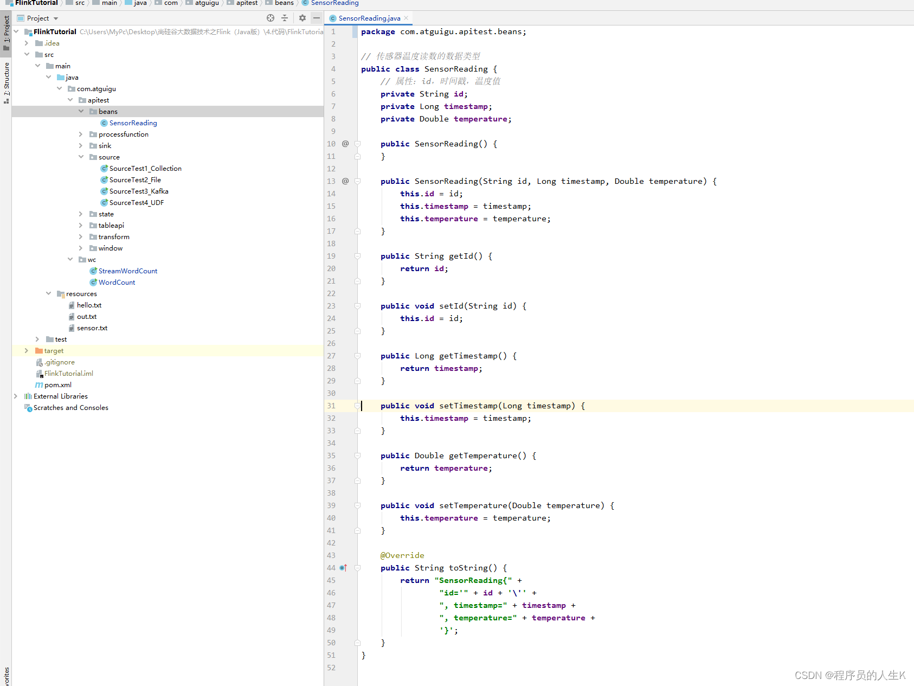Screen dimensions: 914x686
Task: Select sensor.txt in resources folder
Action: pyautogui.click(x=92, y=328)
